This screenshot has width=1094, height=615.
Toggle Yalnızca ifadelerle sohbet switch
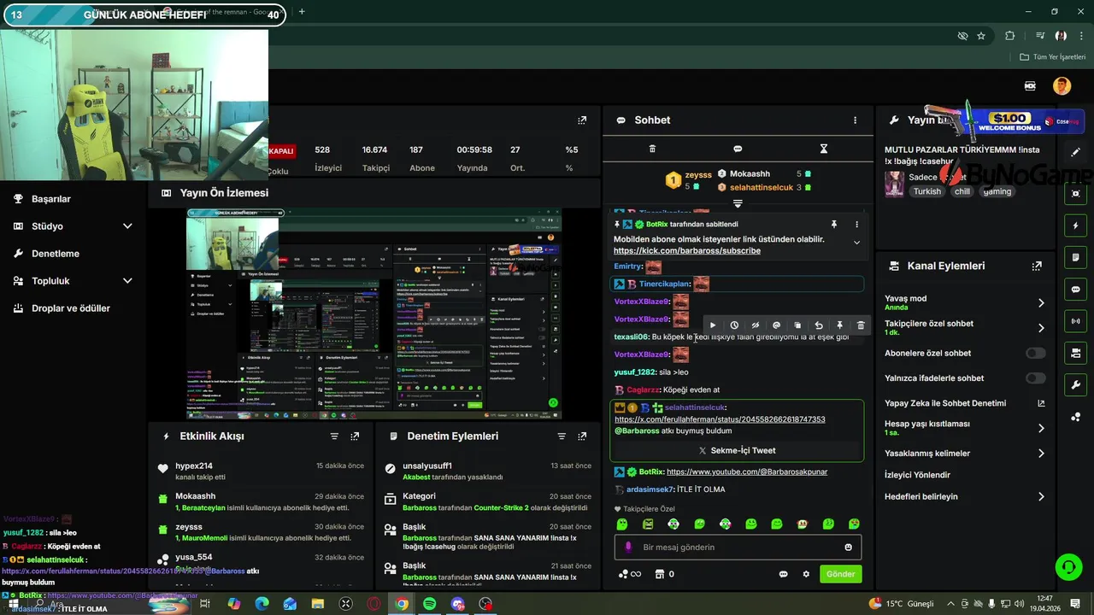[1036, 378]
